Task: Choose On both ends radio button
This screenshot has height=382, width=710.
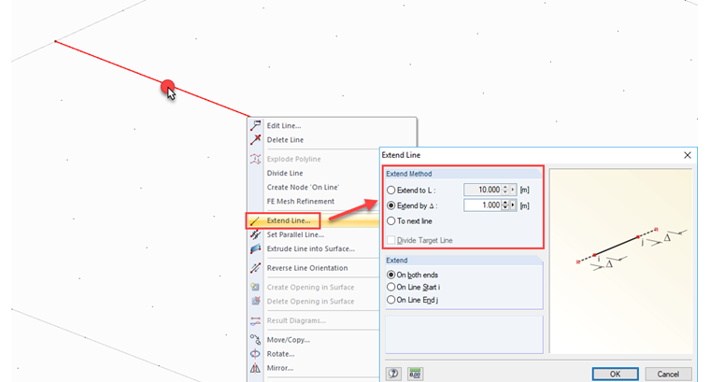Action: 391,275
